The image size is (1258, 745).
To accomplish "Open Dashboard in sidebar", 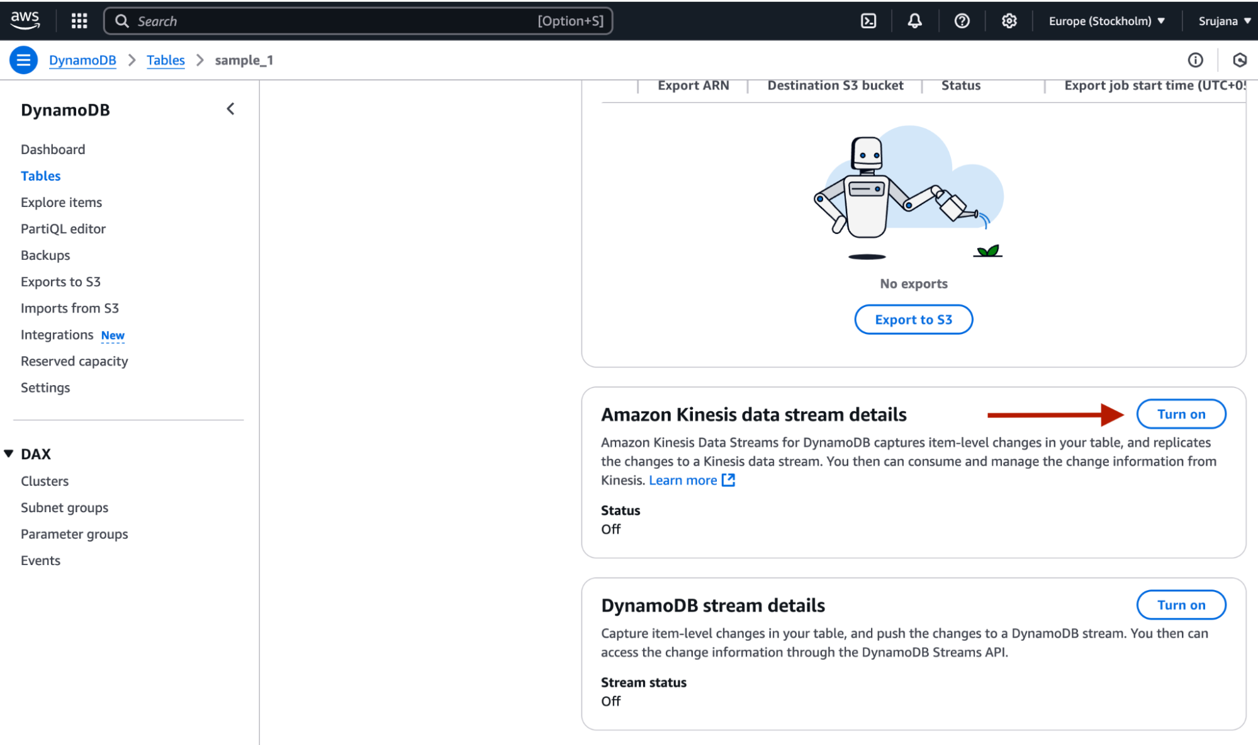I will [x=53, y=149].
